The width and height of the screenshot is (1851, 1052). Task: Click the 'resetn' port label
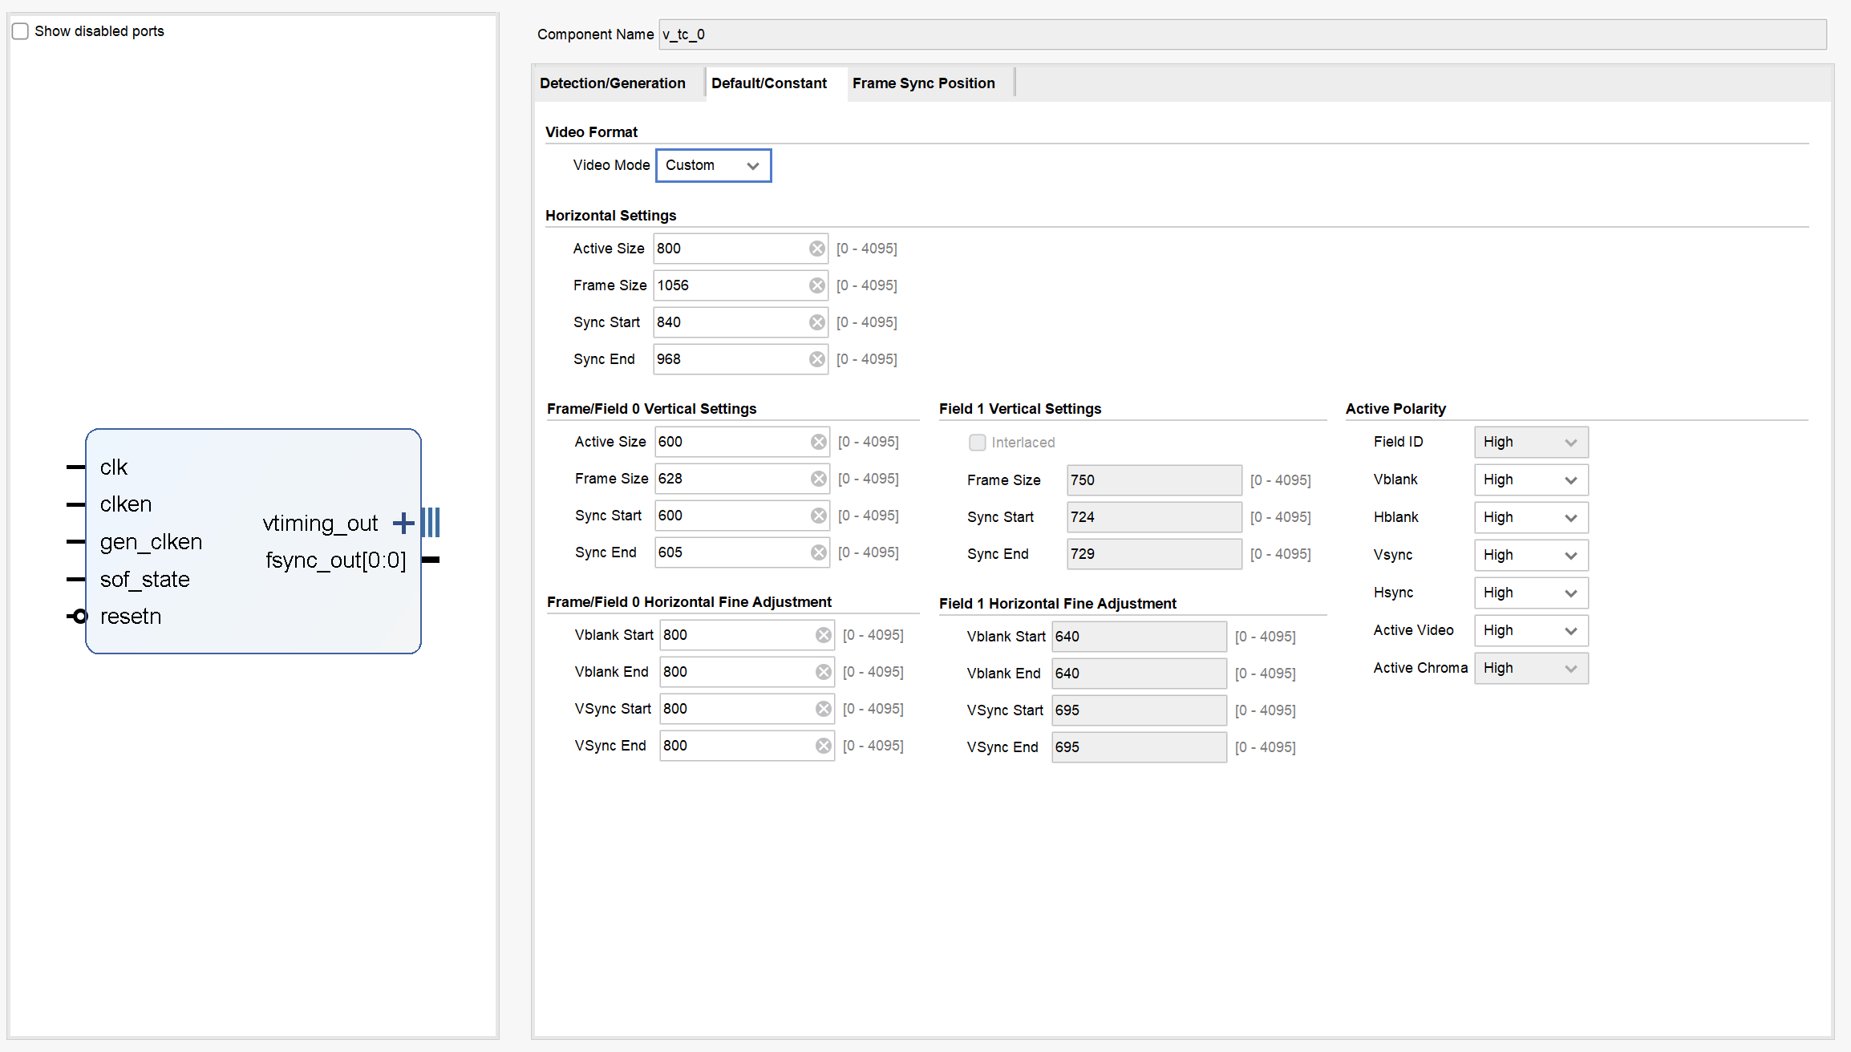pos(131,617)
